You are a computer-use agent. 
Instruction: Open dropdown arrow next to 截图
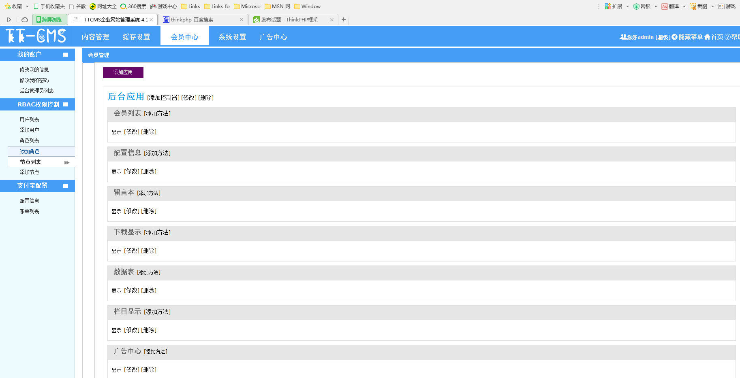[712, 6]
